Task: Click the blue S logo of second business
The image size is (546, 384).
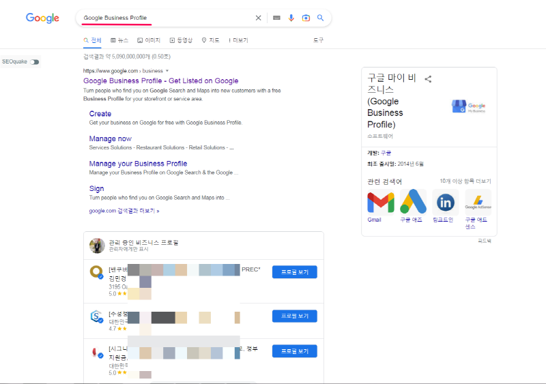Action: (x=96, y=316)
